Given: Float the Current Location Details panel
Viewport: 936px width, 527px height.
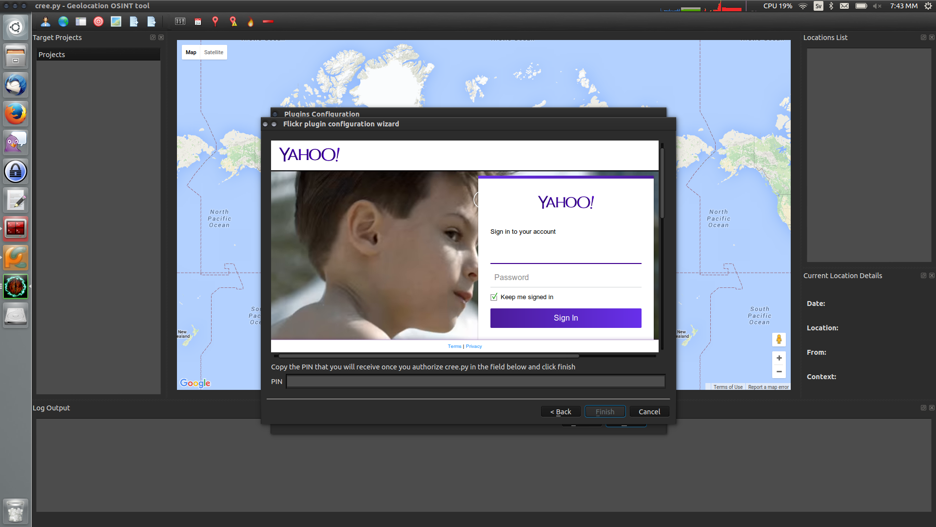Looking at the screenshot, I should point(923,276).
